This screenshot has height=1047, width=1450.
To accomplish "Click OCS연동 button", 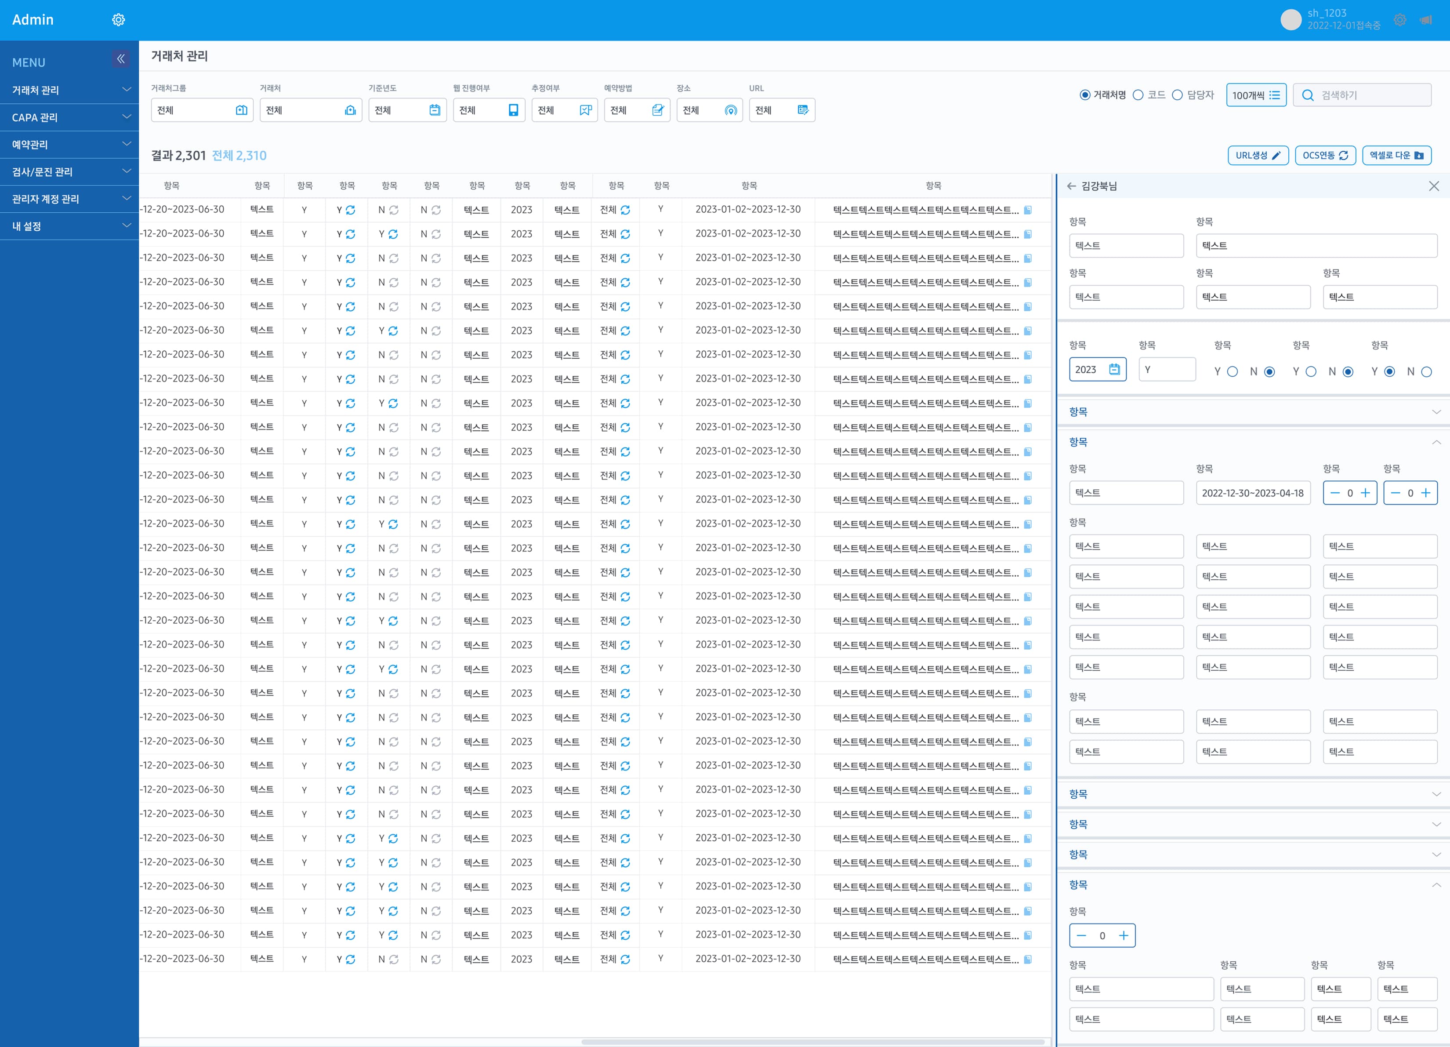I will pos(1325,156).
